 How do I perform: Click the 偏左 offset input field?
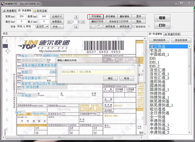pyautogui.click(x=21, y=21)
